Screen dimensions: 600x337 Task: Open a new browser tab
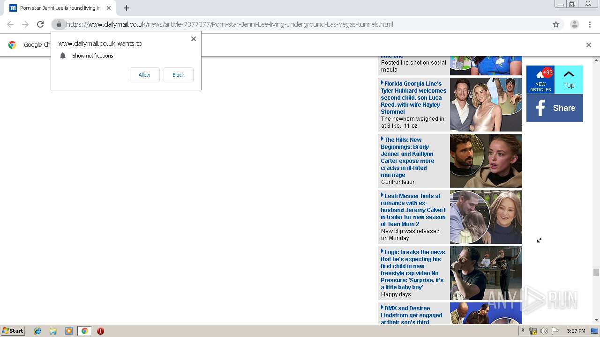tap(127, 8)
